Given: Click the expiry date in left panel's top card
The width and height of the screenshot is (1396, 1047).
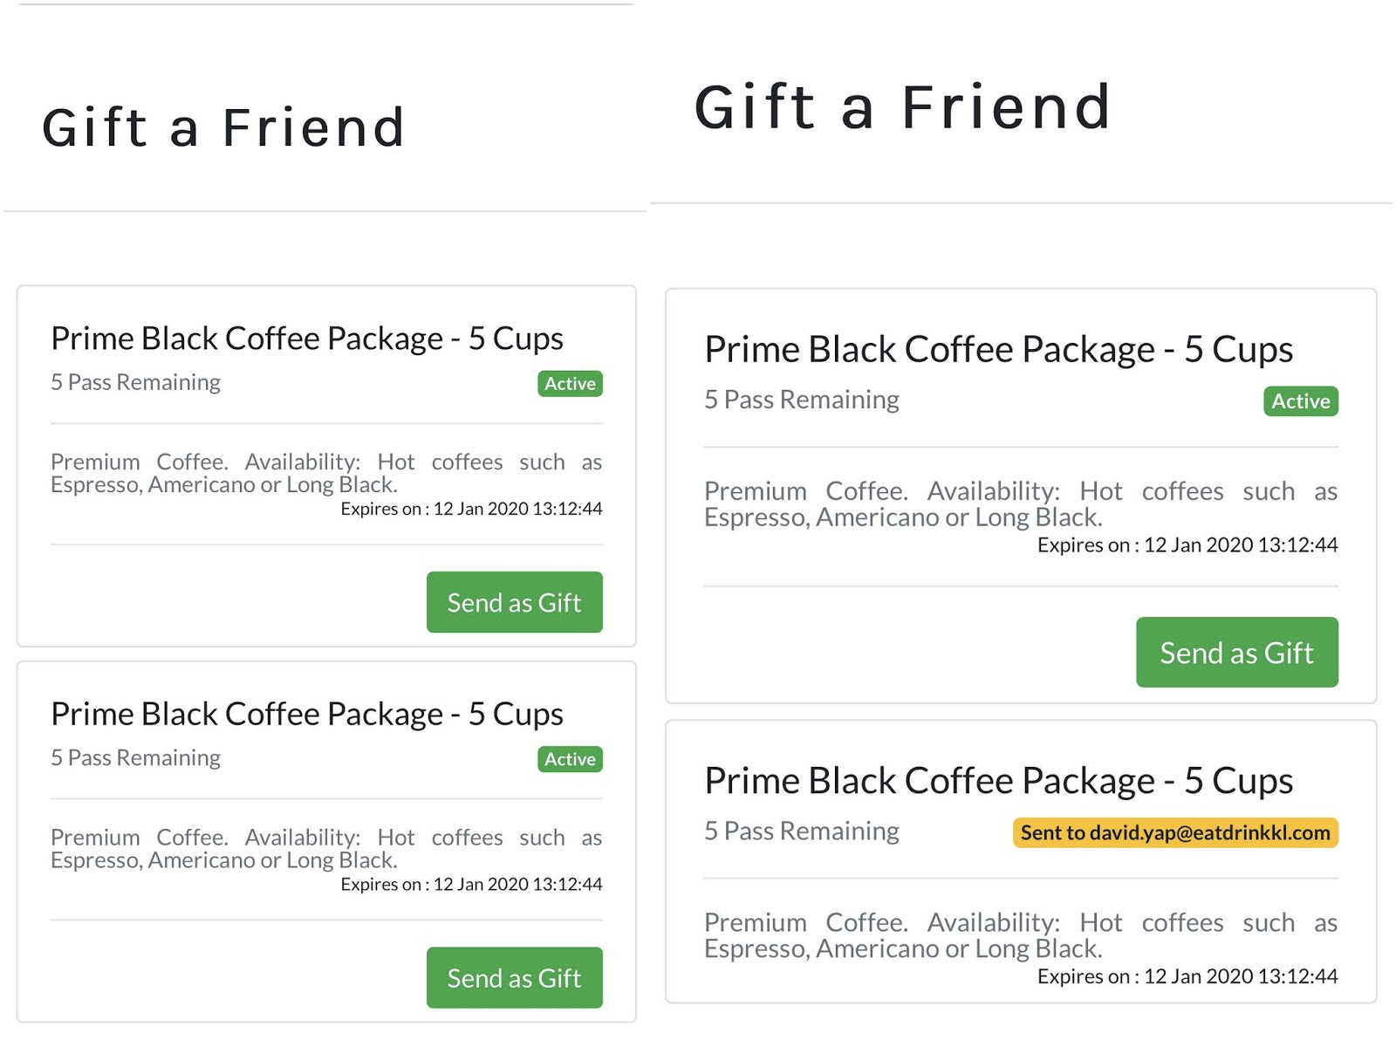Looking at the screenshot, I should pyautogui.click(x=471, y=509).
